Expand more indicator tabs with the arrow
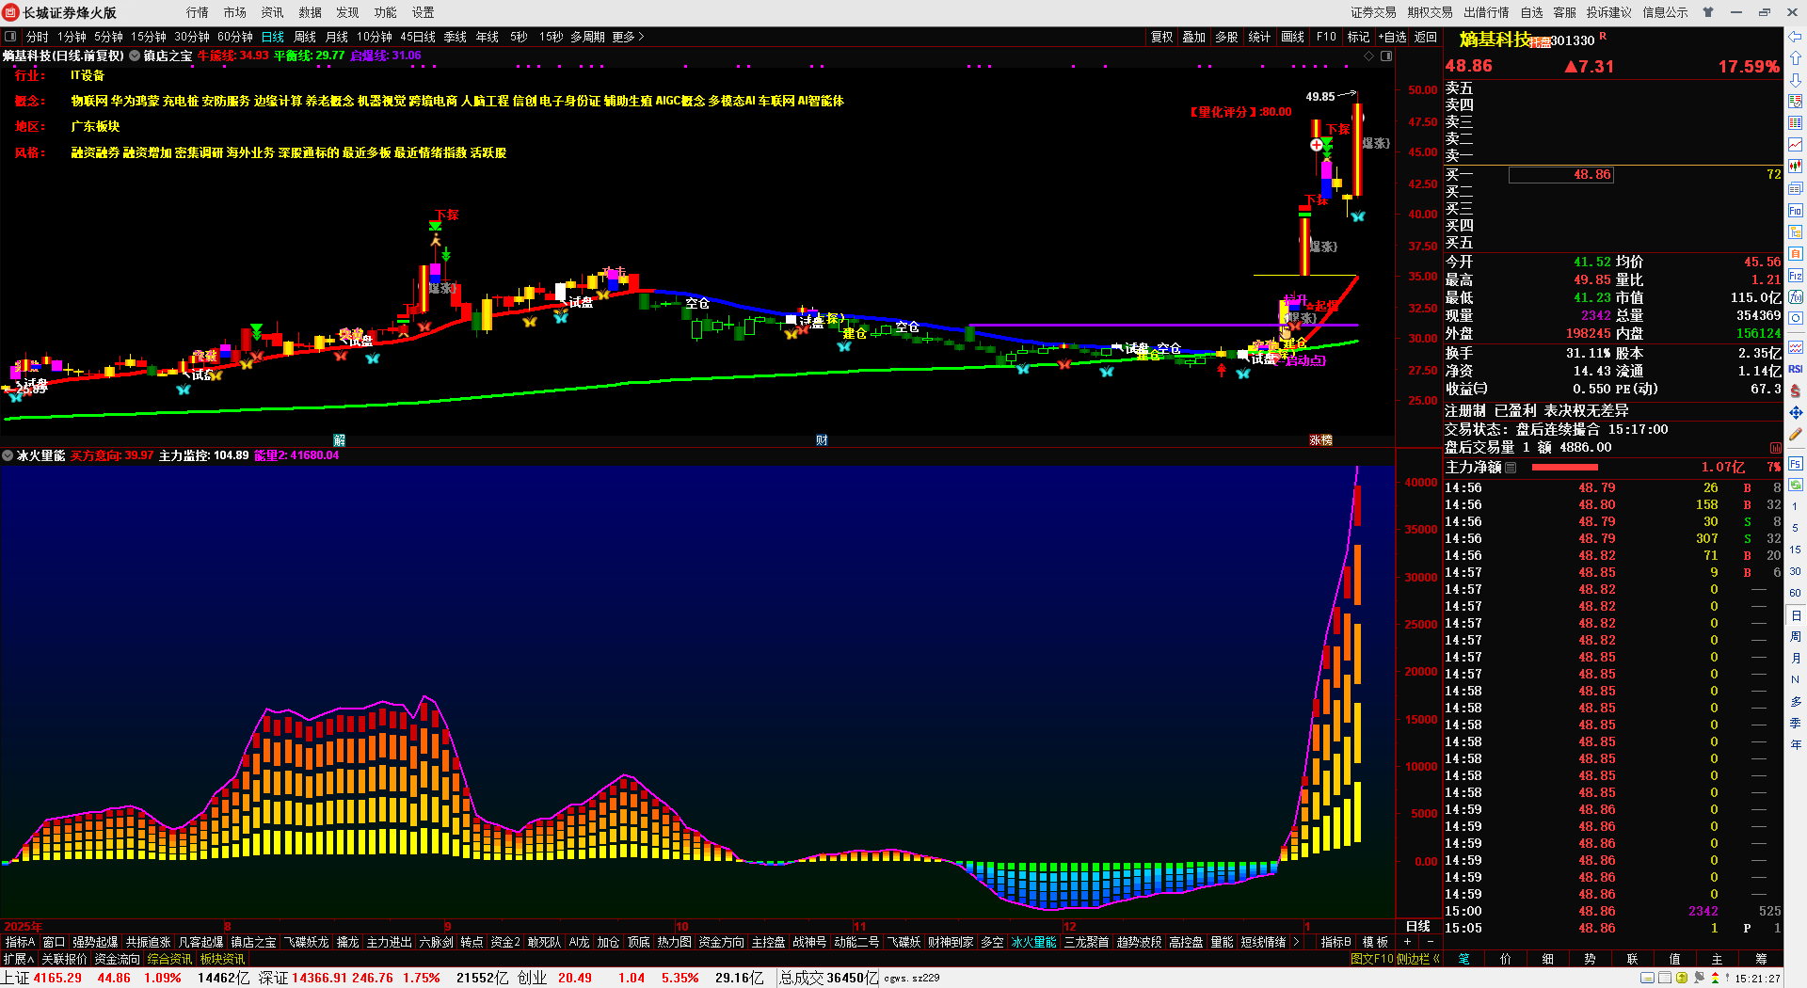The height and width of the screenshot is (988, 1807). [x=1296, y=942]
